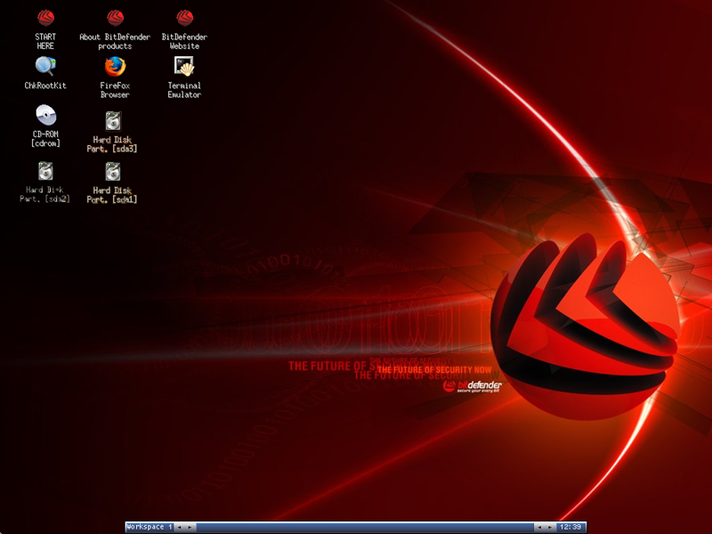
Task: Click the "Hard Disk Part. [sda2]" label
Action: pyautogui.click(x=45, y=194)
